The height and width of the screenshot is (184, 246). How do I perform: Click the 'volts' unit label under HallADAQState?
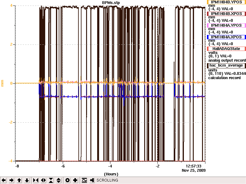tap(213, 52)
